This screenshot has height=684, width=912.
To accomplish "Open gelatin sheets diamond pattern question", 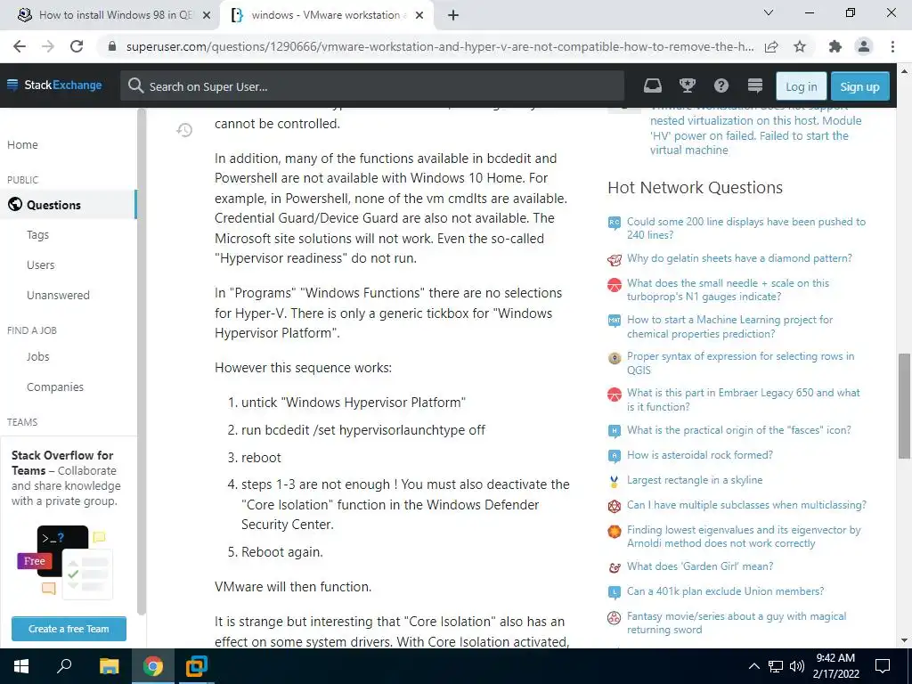I will point(739,258).
